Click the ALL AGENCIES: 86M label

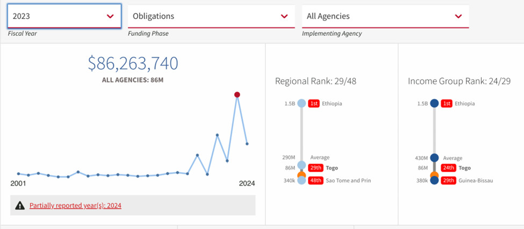tap(133, 80)
